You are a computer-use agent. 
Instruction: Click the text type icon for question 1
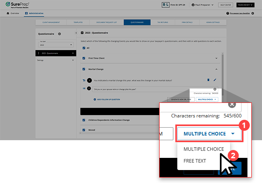pos(84,81)
